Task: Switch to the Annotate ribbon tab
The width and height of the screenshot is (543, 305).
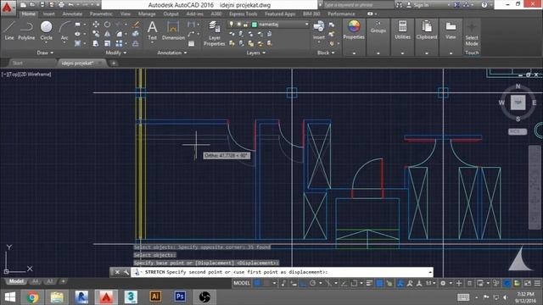Action: coord(72,14)
